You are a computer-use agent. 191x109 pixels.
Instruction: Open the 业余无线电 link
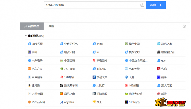71,44
